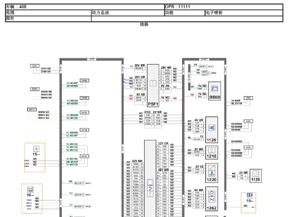The width and height of the screenshot is (295, 217).
Task: Click the '6V JN' connector label
Action: click(x=165, y=86)
